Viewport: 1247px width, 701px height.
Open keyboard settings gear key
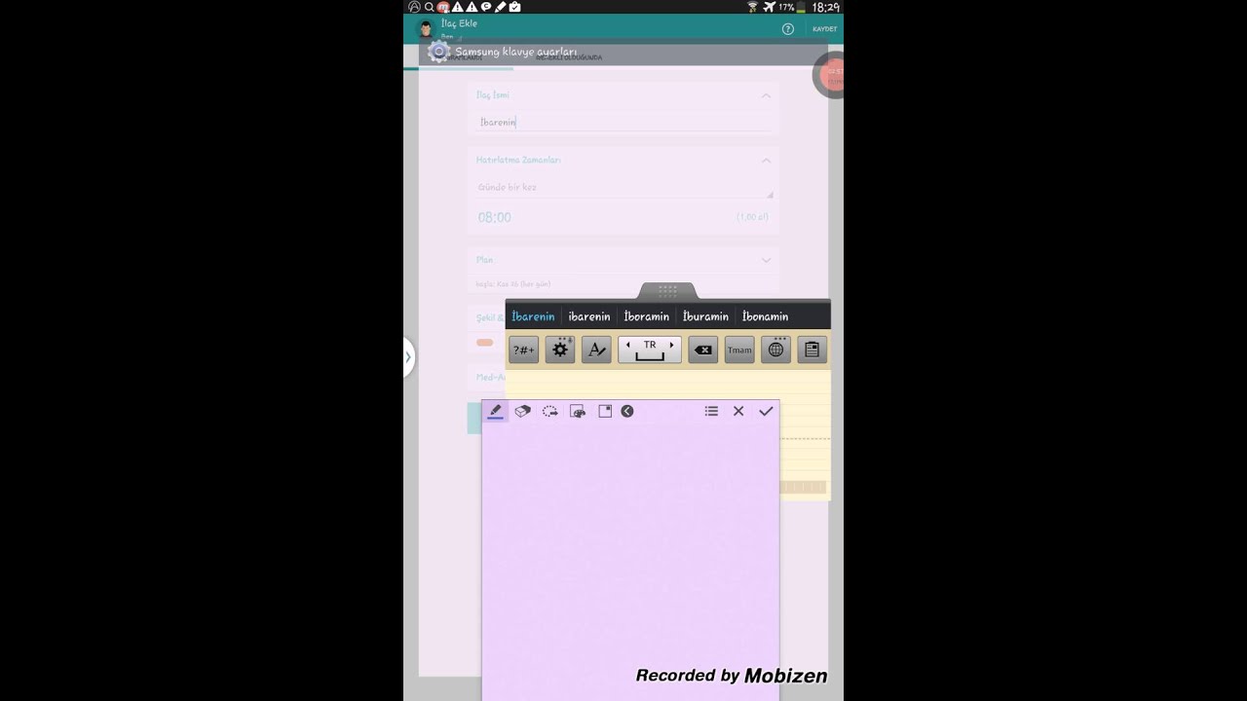click(560, 350)
